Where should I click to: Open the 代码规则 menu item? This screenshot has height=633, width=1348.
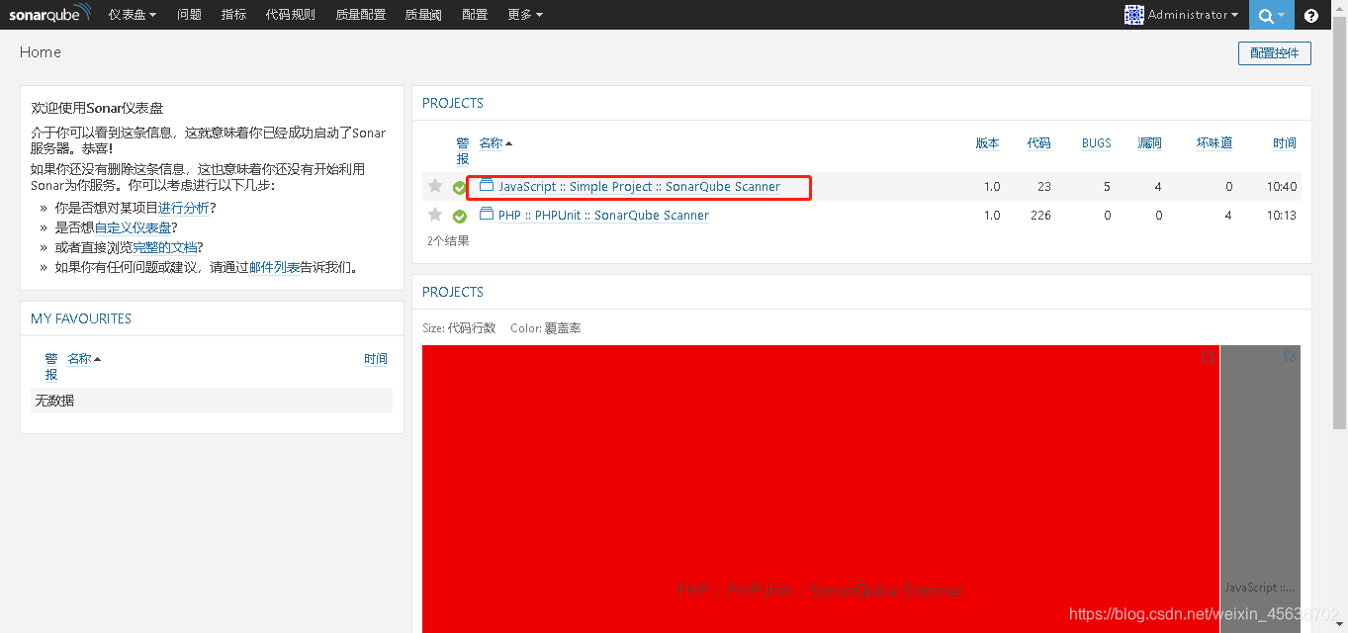coord(290,15)
